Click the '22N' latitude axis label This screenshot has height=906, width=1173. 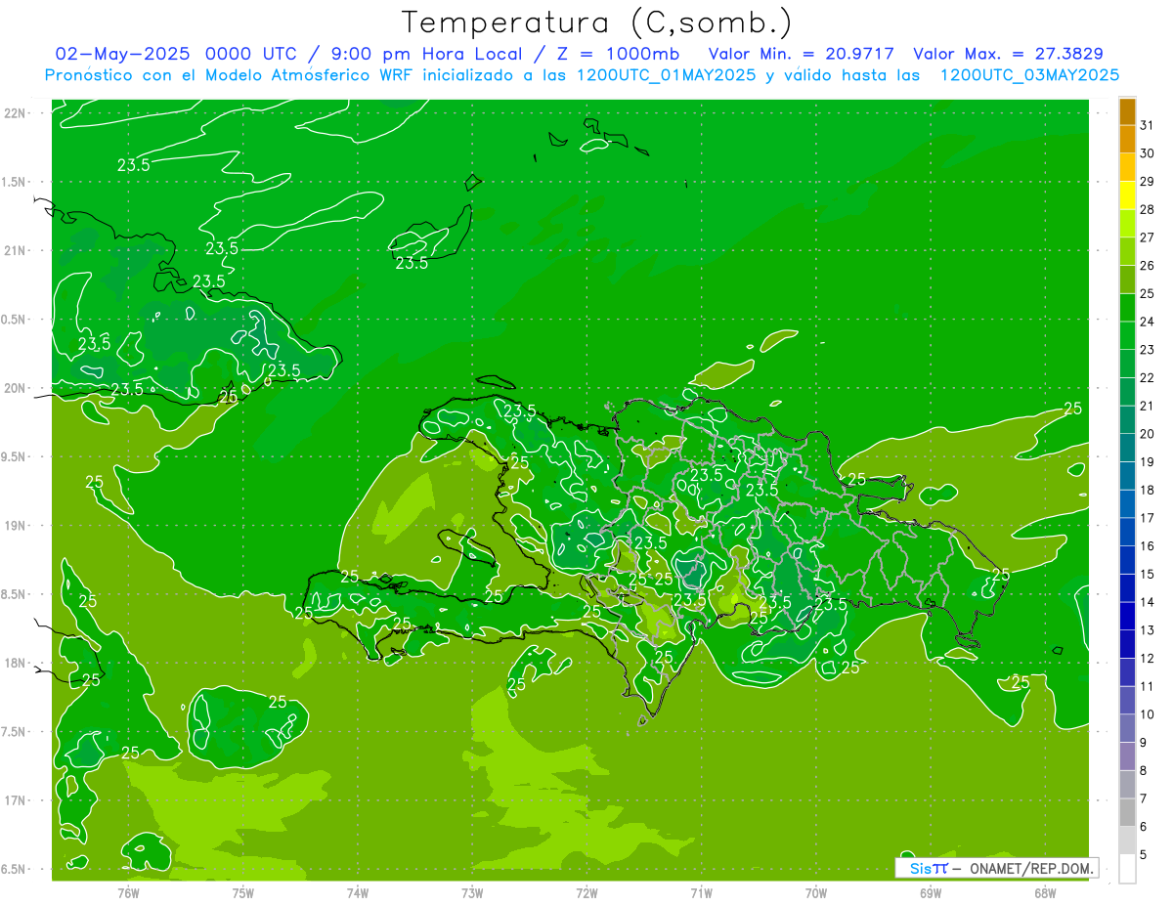(16, 113)
